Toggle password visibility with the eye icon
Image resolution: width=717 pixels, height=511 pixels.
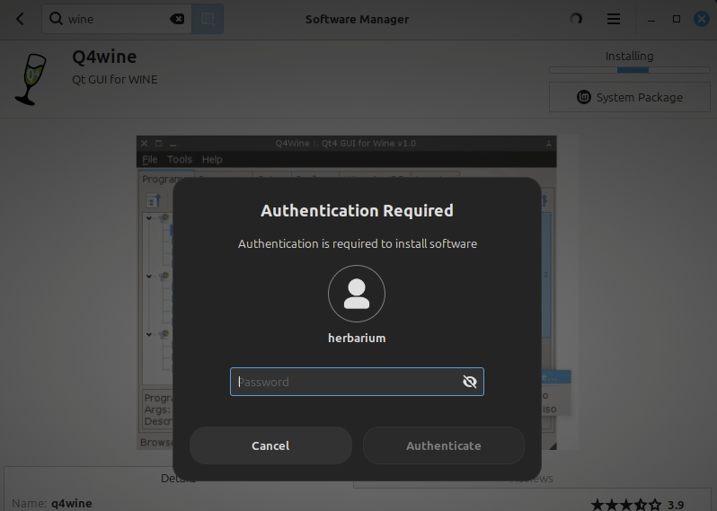(469, 382)
